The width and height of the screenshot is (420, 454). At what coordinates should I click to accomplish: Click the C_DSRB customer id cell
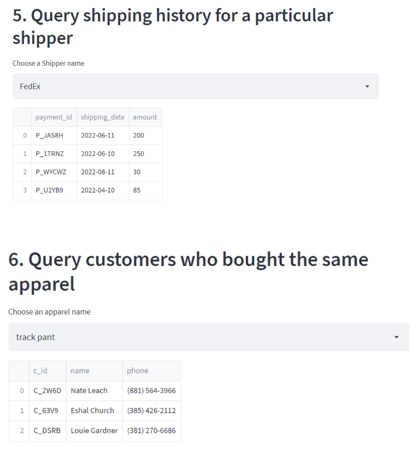[x=47, y=431]
